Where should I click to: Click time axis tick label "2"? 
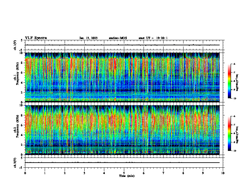(x=65, y=173)
